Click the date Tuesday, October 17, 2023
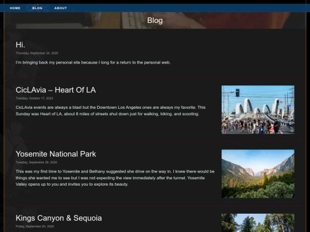The image size is (310, 232). click(x=34, y=99)
